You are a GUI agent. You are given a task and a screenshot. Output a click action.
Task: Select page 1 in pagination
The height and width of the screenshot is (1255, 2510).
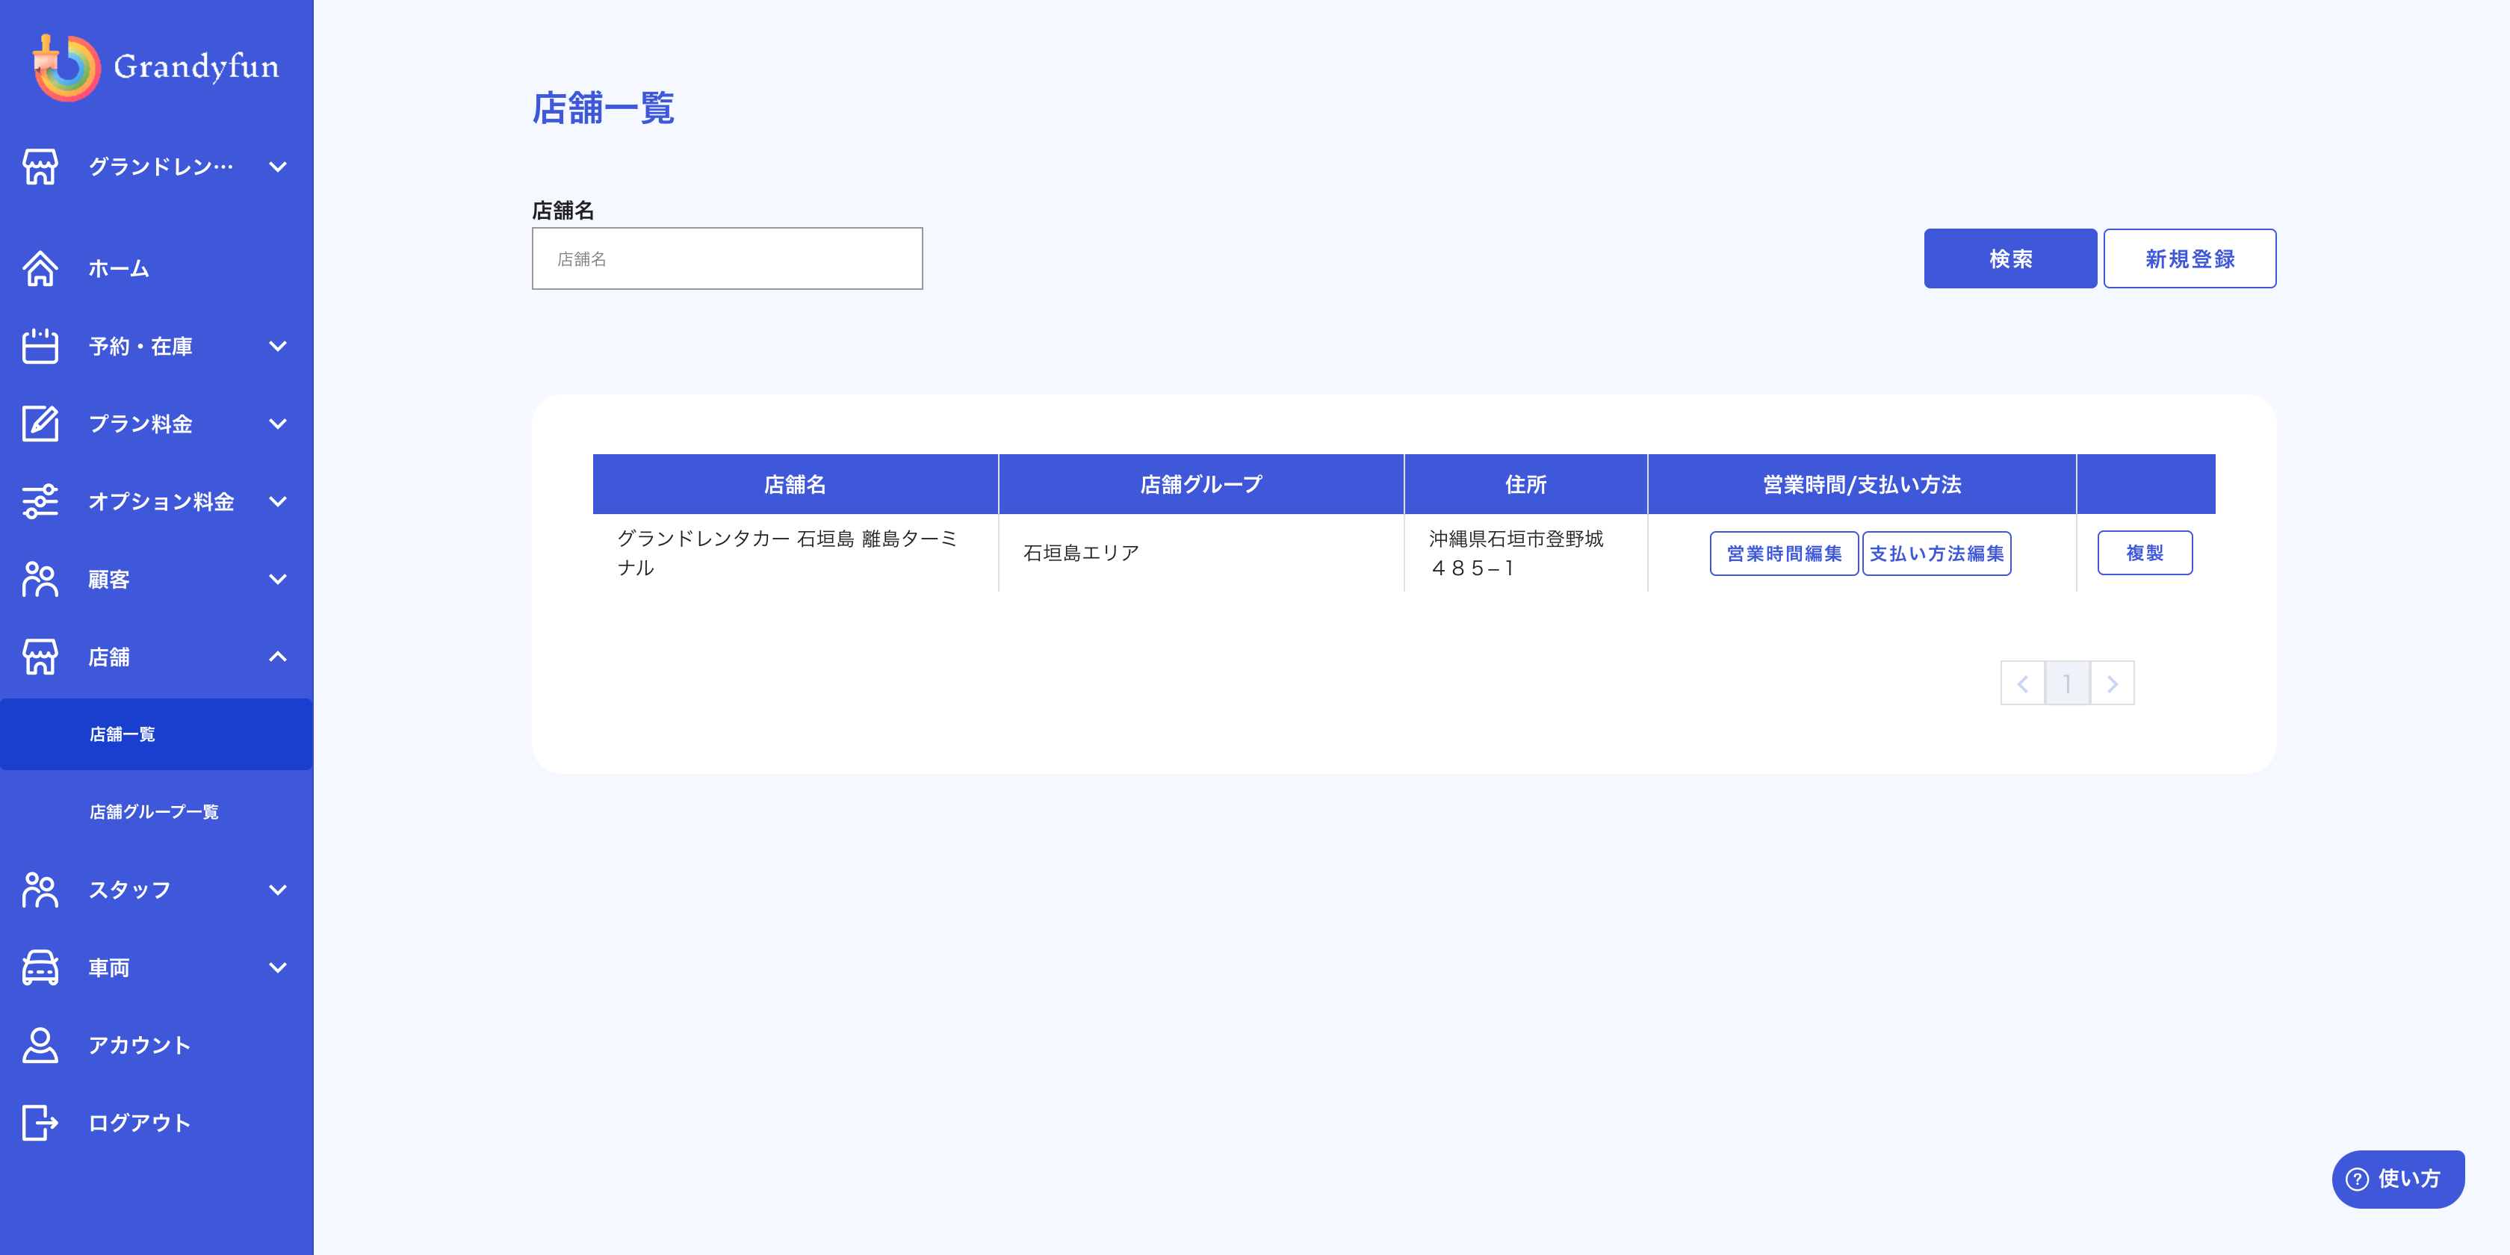[2068, 683]
